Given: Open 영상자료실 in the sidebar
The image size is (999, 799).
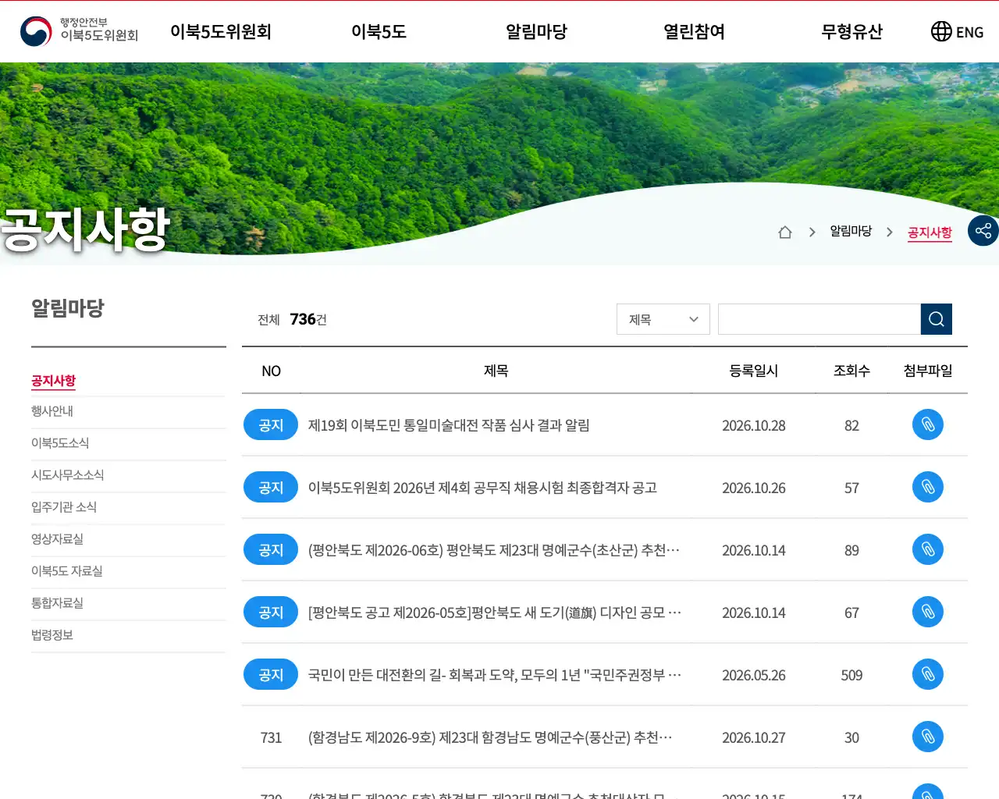Looking at the screenshot, I should pos(57,539).
